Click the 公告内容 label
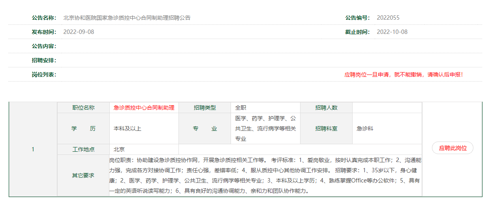Viewport: 490px width, 201px height. click(x=44, y=46)
